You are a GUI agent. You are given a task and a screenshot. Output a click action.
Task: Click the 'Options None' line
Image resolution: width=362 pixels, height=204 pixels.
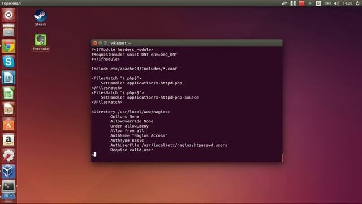click(124, 117)
